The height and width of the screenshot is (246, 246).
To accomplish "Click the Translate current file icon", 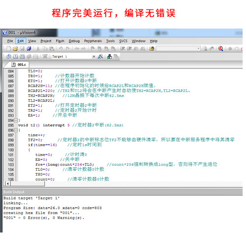I will coord(9,57).
